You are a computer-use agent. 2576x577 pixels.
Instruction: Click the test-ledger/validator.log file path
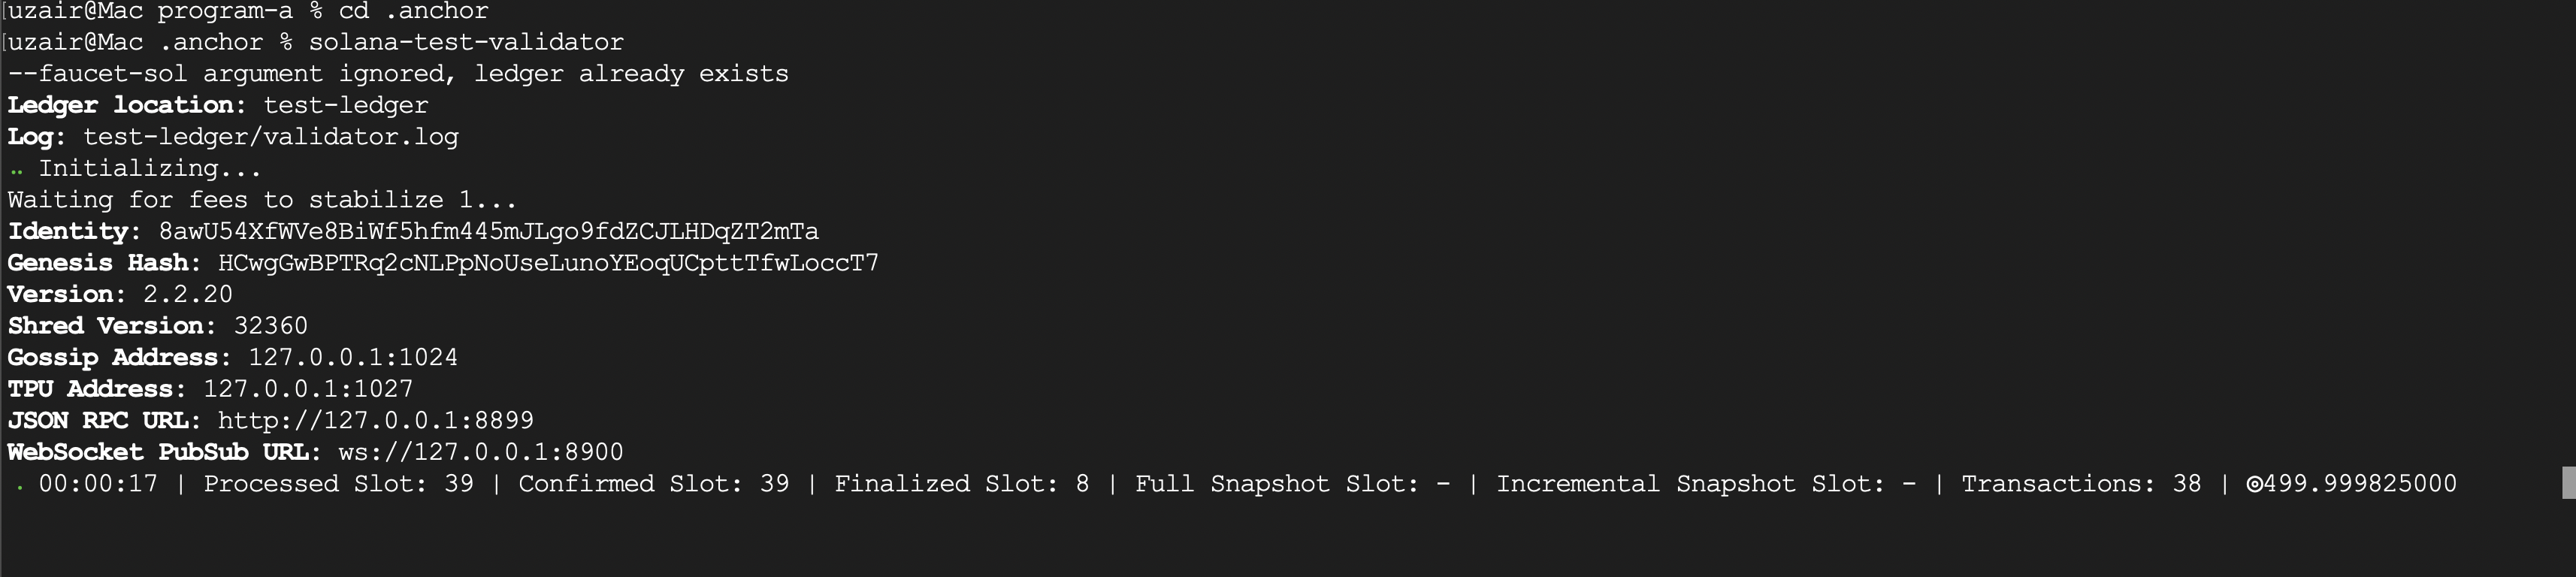pyautogui.click(x=270, y=137)
